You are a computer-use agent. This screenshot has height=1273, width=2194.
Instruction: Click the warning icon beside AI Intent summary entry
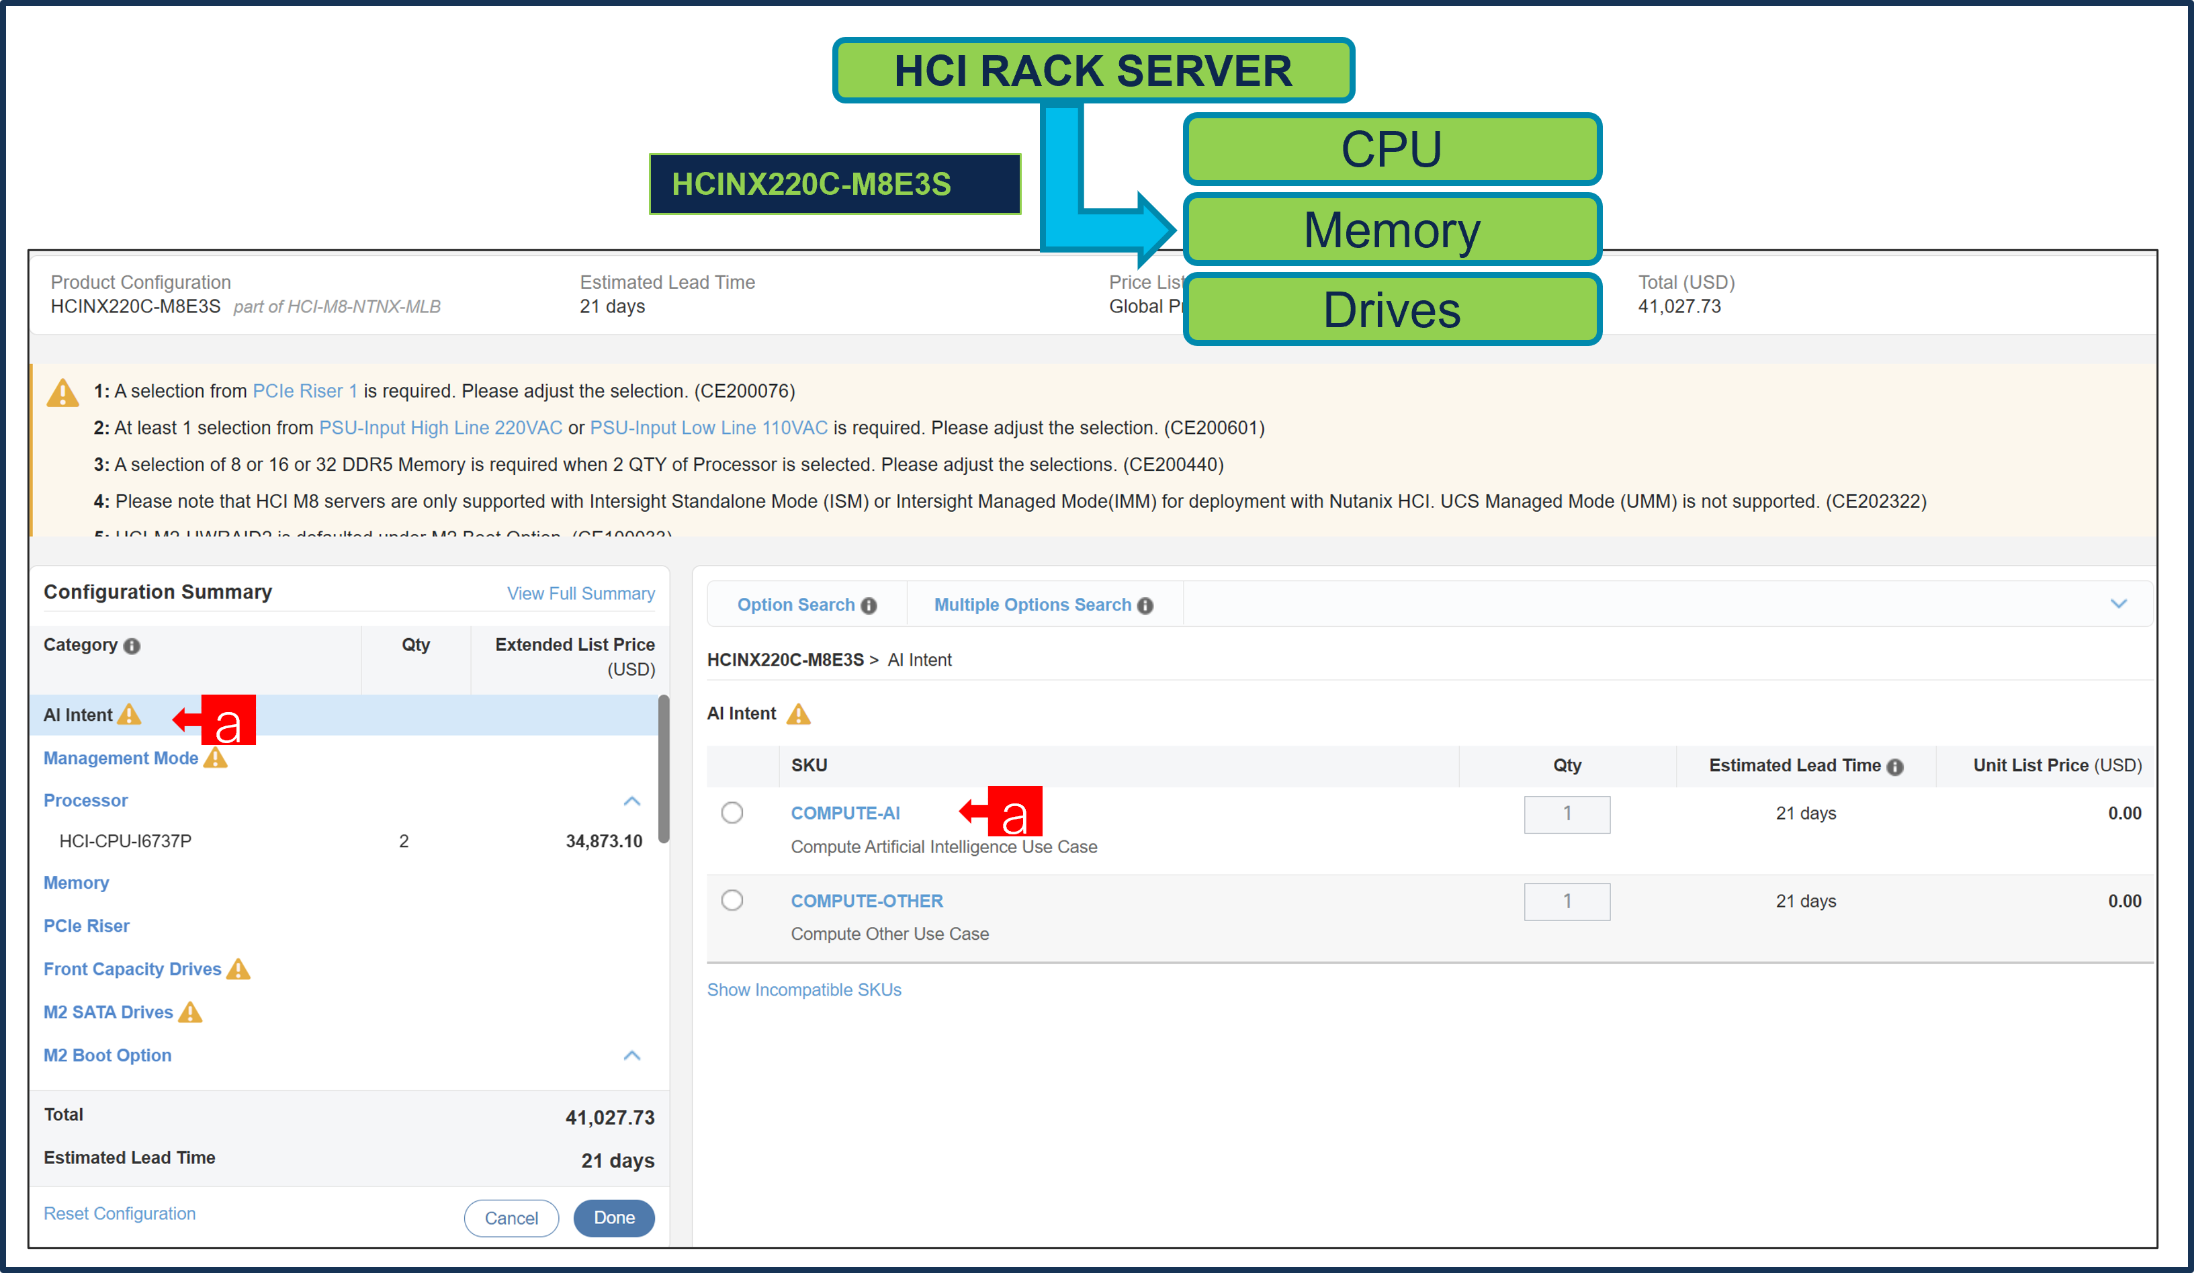click(130, 715)
